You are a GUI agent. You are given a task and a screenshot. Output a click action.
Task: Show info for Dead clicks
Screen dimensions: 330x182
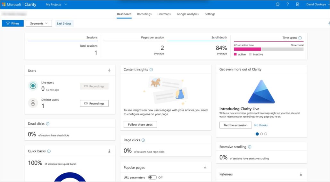[x=48, y=124]
